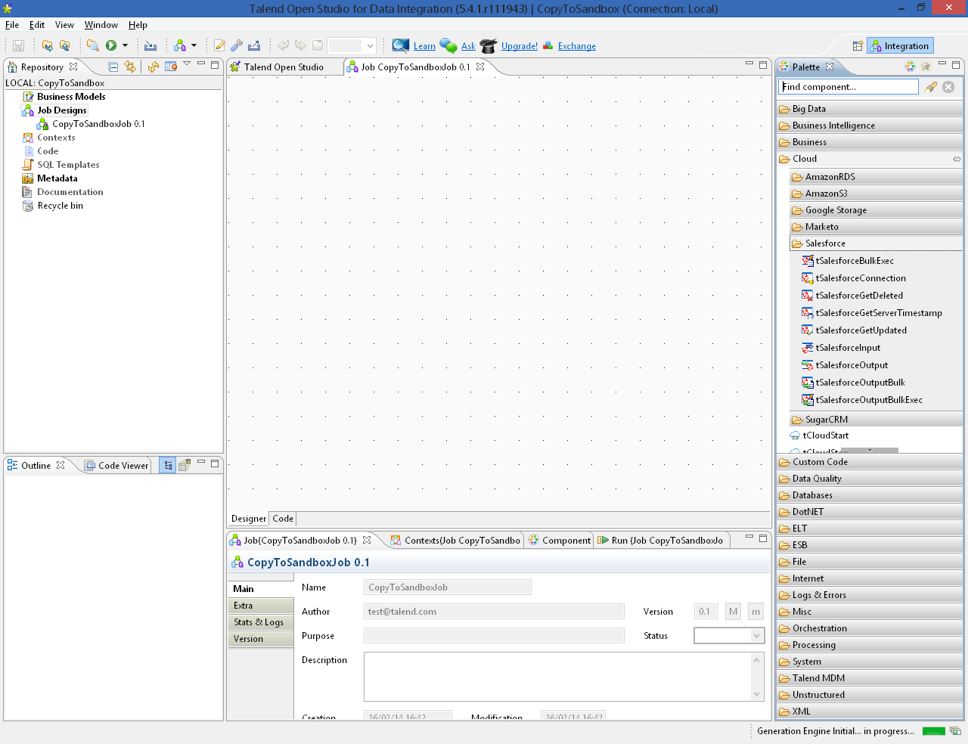The image size is (968, 744).
Task: Switch to the Code Viewer tab
Action: (117, 465)
